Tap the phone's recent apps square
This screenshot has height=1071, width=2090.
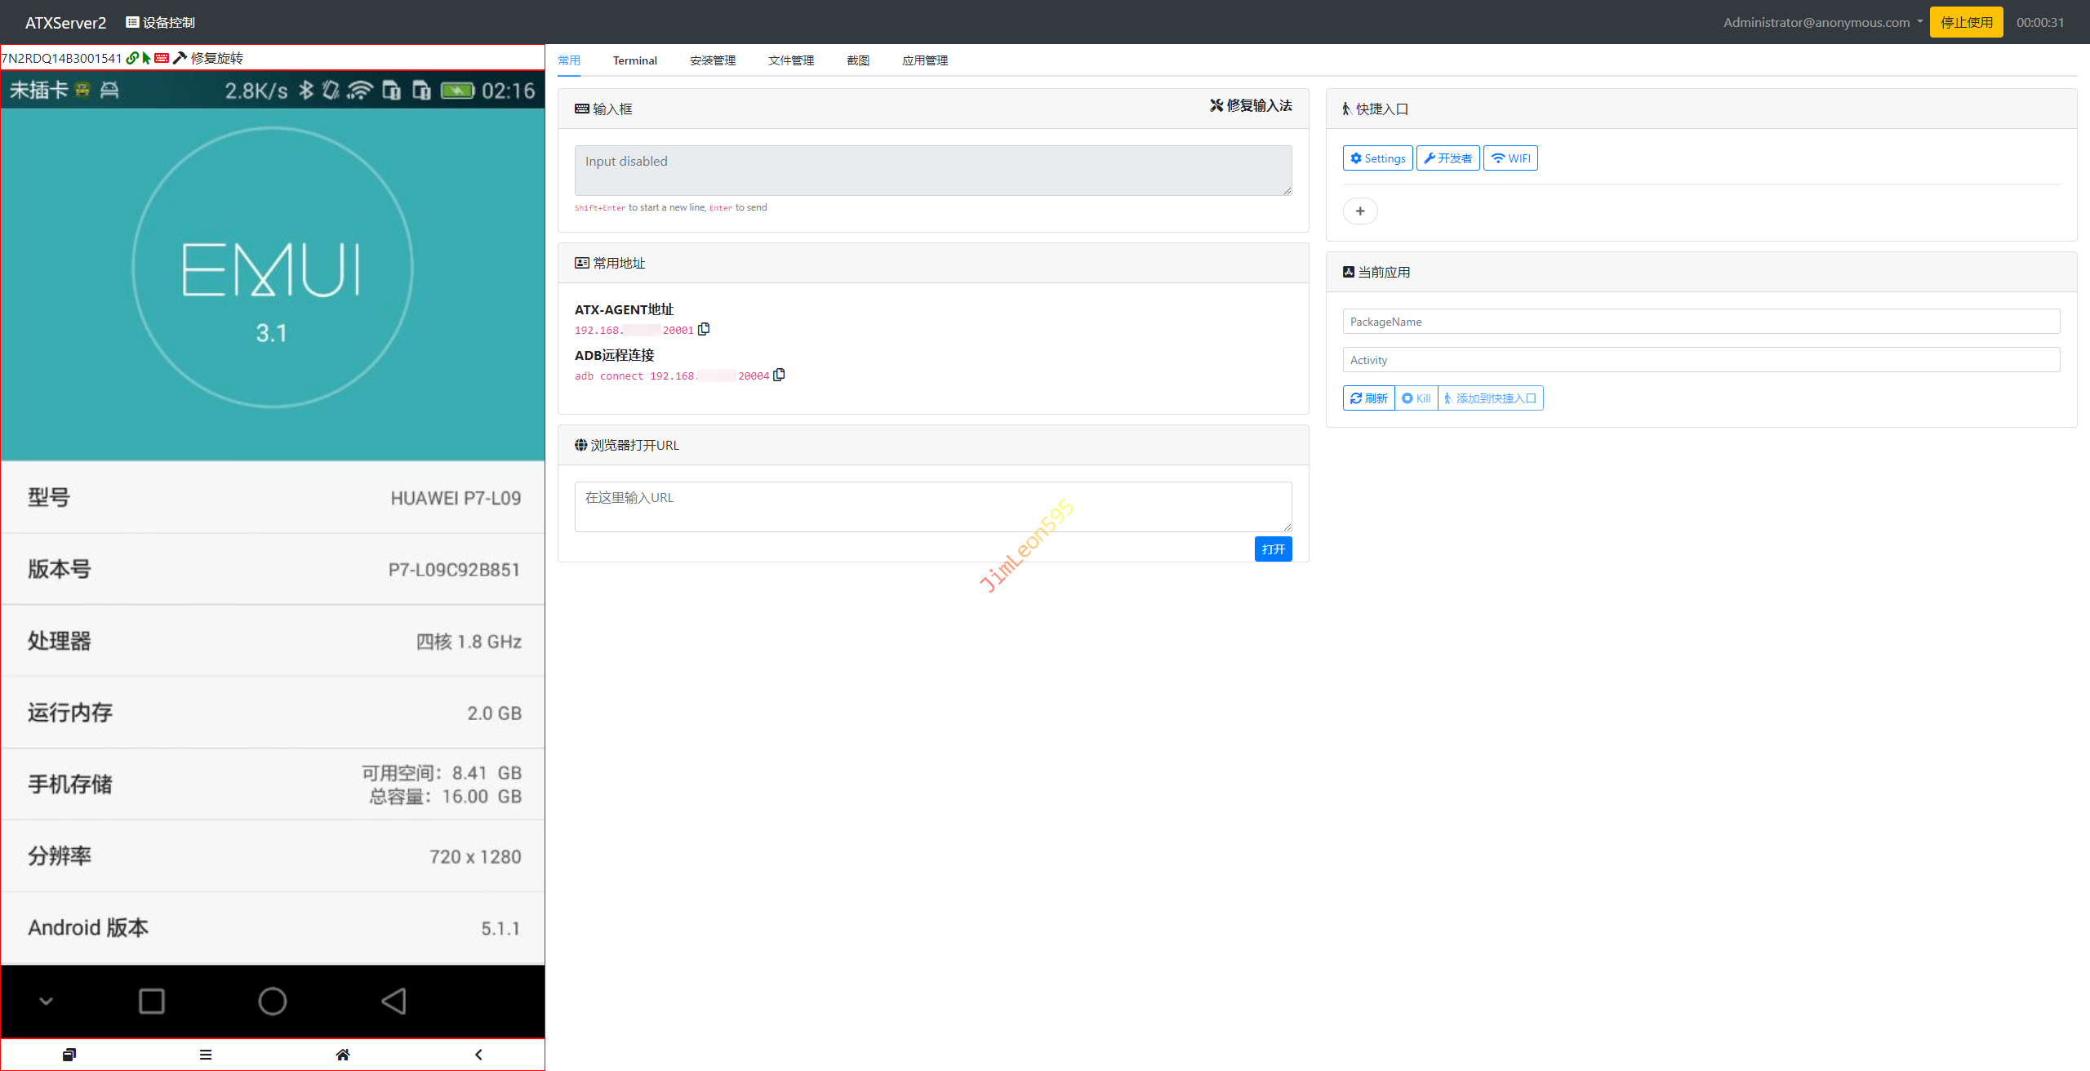pyautogui.click(x=152, y=1001)
